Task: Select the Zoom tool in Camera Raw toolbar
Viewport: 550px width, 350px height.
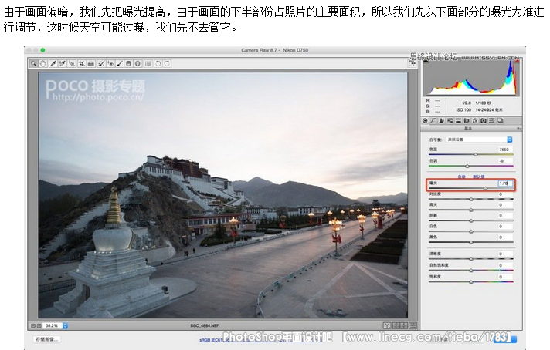Action: pyautogui.click(x=34, y=63)
